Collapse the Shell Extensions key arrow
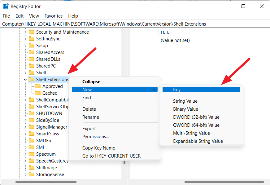 25,80
